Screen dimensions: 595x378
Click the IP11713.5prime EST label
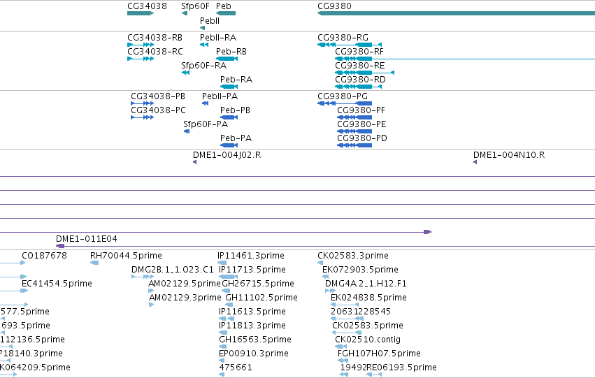pos(252,270)
